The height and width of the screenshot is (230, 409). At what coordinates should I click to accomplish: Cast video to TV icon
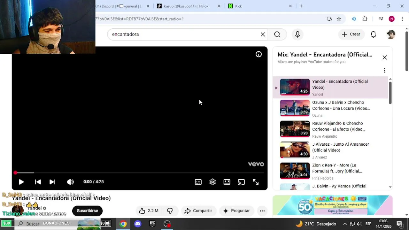241,182
